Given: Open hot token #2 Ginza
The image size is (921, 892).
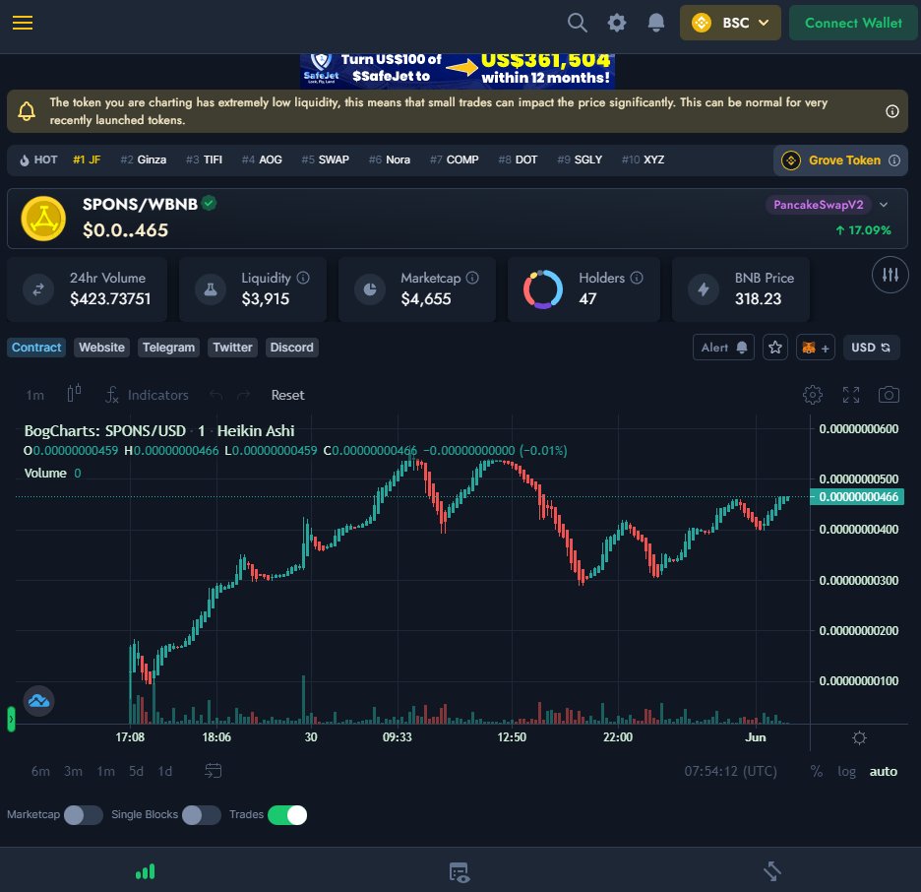Looking at the screenshot, I should pos(144,159).
